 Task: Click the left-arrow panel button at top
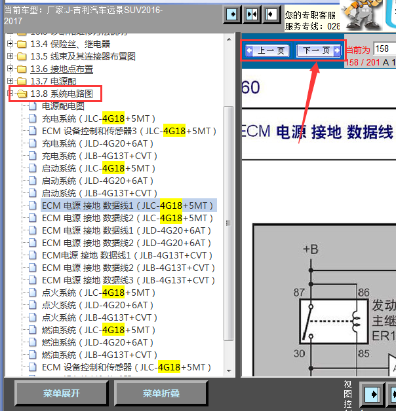pos(271,14)
